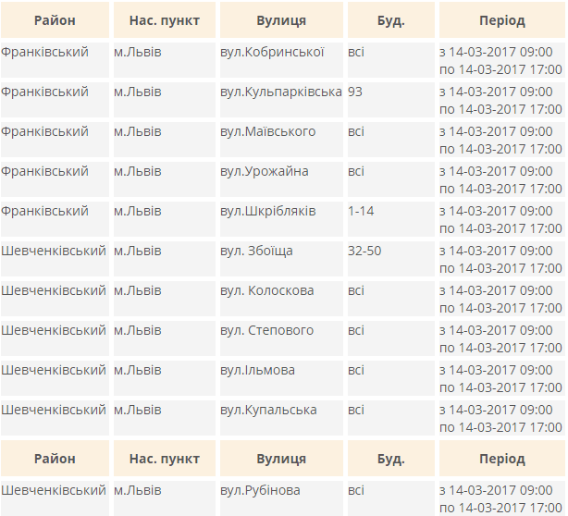Click the вул.Купальська street cell
This screenshot has width=568, height=516.
(268, 410)
